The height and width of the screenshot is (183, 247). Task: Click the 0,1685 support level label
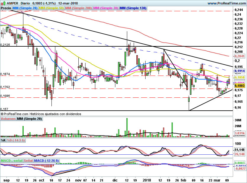tap(5, 96)
